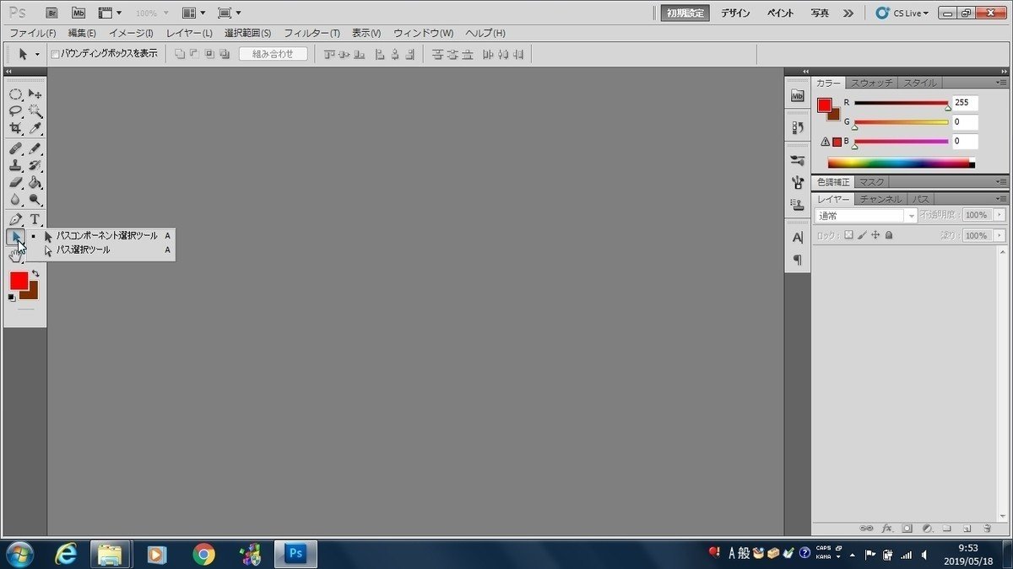Reset default colors mini icon

pos(11,297)
